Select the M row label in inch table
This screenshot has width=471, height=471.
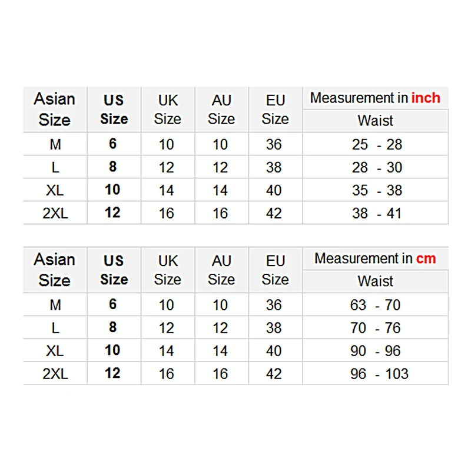(x=55, y=144)
